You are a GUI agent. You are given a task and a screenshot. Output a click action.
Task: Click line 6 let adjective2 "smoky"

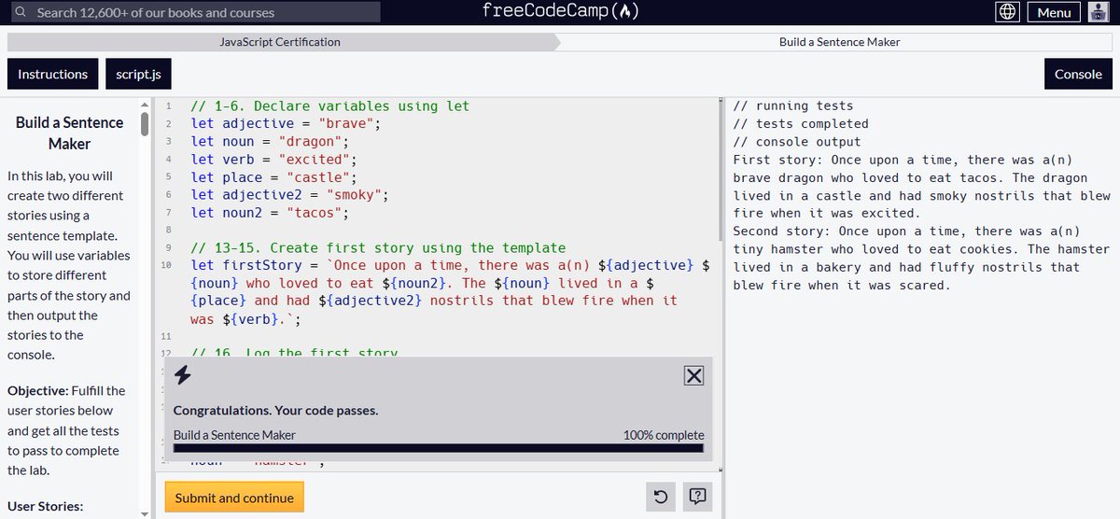289,194
